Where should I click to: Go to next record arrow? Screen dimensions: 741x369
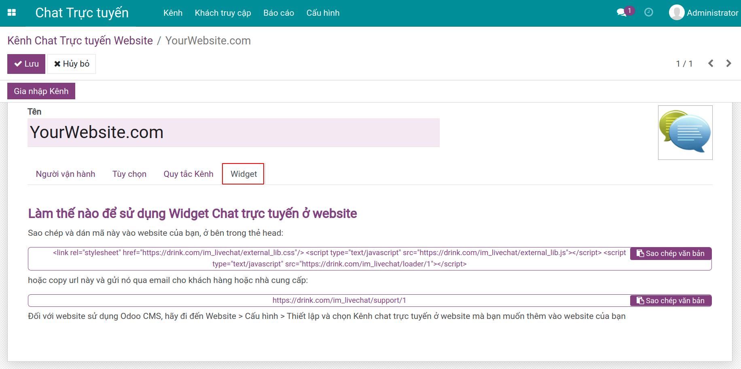[x=728, y=63]
